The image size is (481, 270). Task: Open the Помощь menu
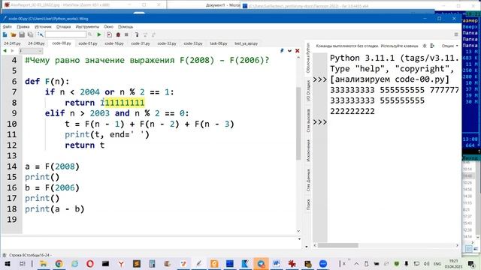tap(126, 27)
